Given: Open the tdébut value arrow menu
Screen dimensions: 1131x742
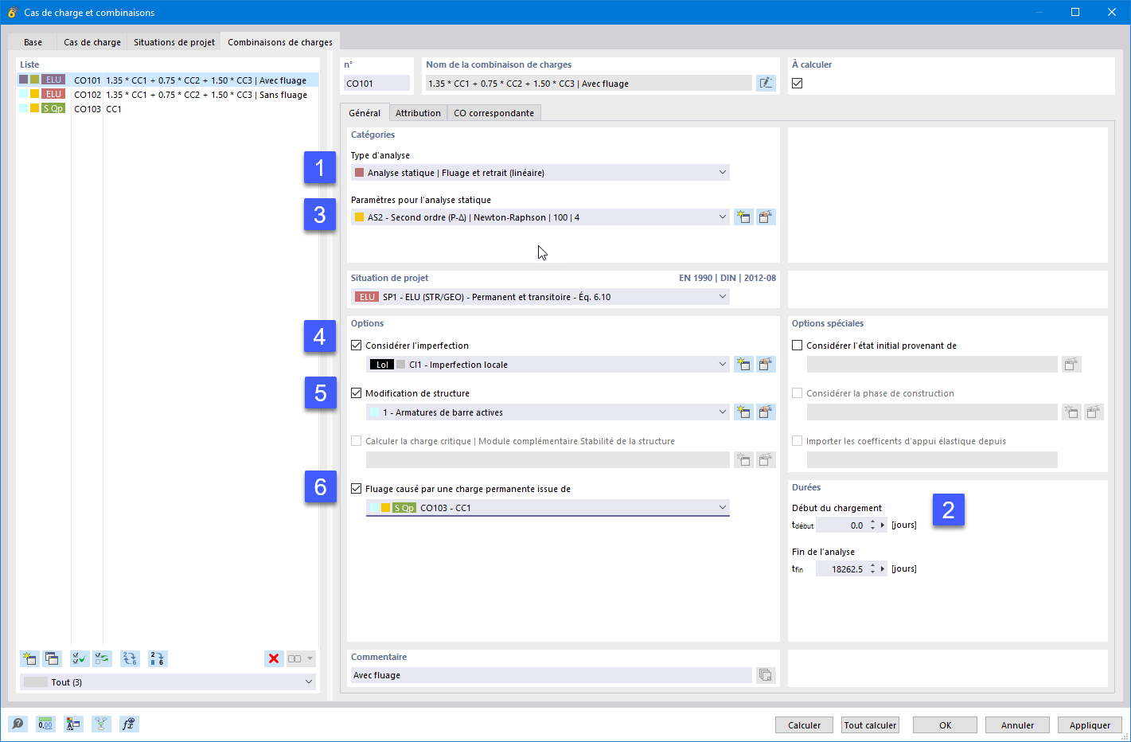Looking at the screenshot, I should tap(883, 525).
